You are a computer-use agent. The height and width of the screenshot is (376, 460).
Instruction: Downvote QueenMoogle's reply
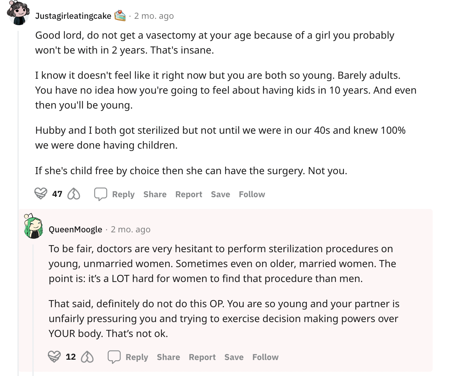pyautogui.click(x=87, y=356)
